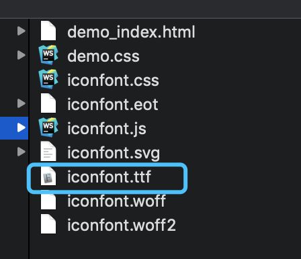
Task: Select the demo_index.html file name
Action: click(131, 32)
